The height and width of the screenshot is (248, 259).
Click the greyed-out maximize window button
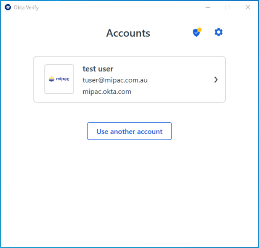(x=228, y=7)
